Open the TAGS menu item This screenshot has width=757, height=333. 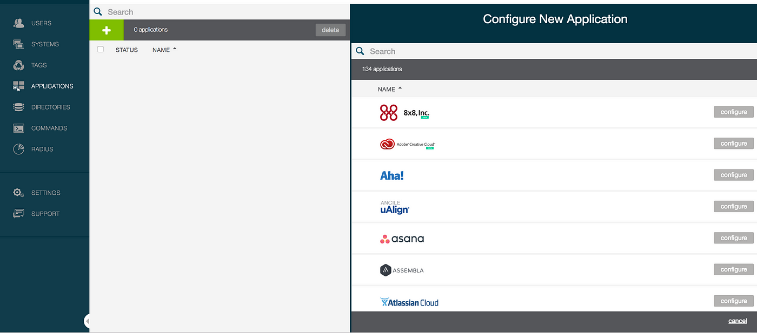39,65
